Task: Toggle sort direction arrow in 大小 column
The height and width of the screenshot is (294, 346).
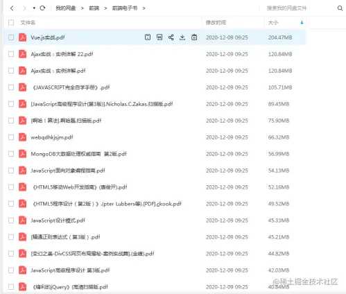Action: pyautogui.click(x=302, y=23)
